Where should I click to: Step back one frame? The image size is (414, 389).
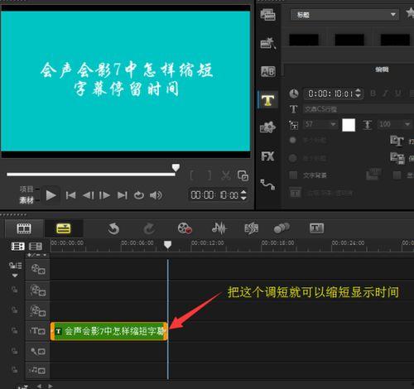click(89, 195)
